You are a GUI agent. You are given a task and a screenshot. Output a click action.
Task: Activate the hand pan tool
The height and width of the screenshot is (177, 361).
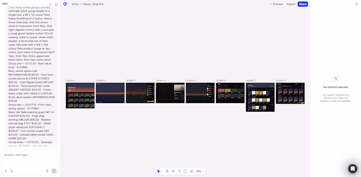tap(167, 171)
